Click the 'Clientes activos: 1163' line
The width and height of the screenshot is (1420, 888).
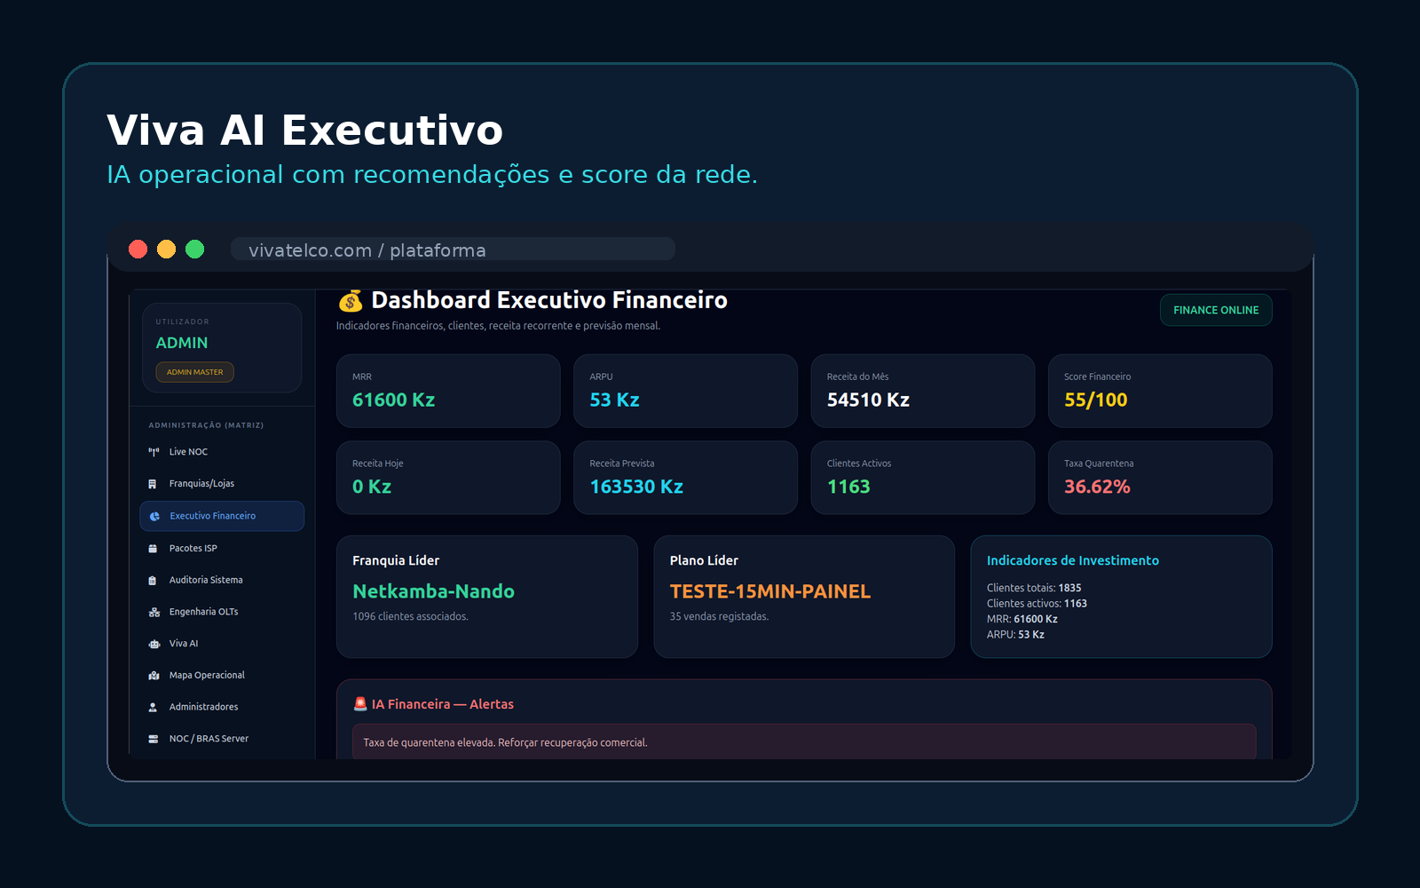coord(1037,604)
